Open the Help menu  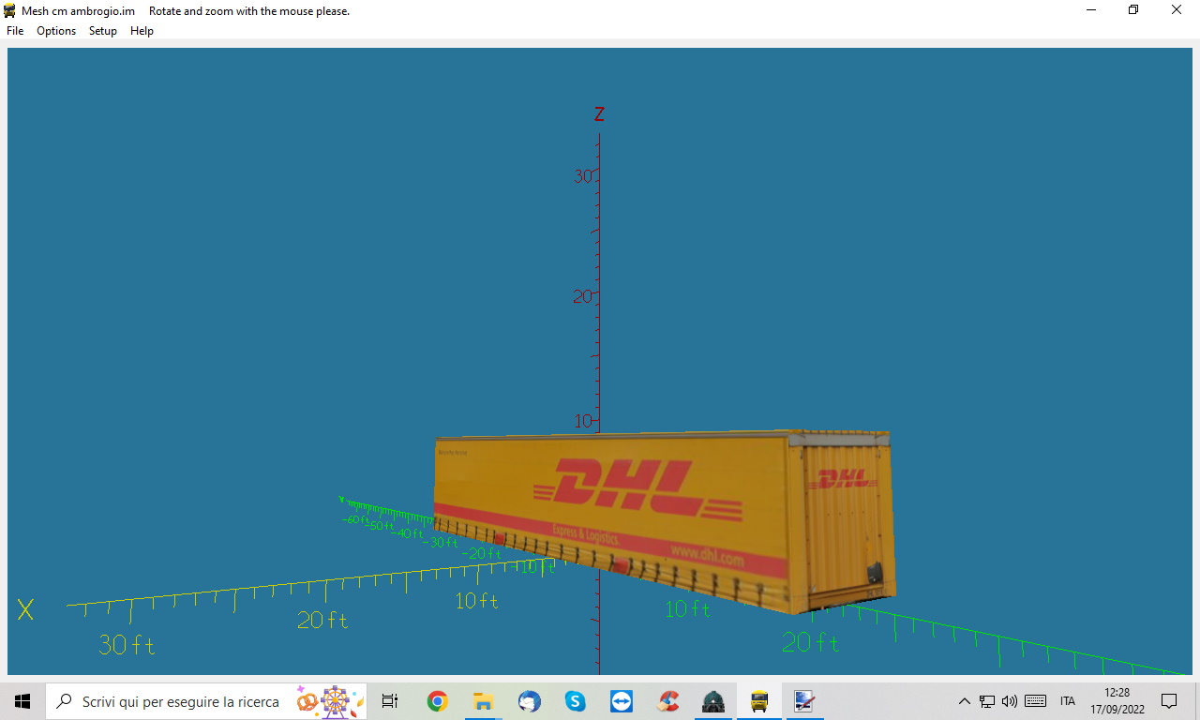(142, 31)
